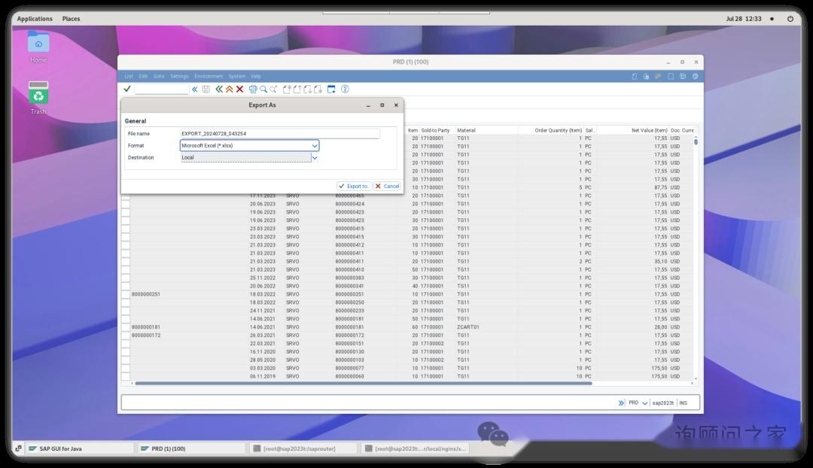Select row selector for document 8000000172
Viewport: 813px width, 468px height.
tap(126, 336)
